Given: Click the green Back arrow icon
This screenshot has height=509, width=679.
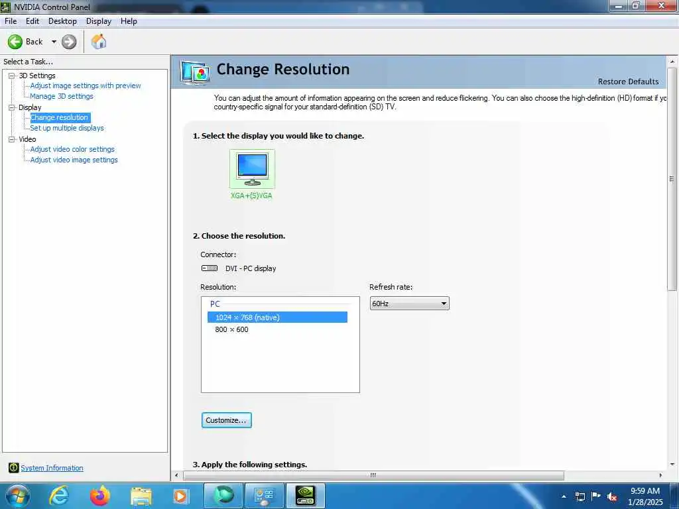Looking at the screenshot, I should pos(15,42).
